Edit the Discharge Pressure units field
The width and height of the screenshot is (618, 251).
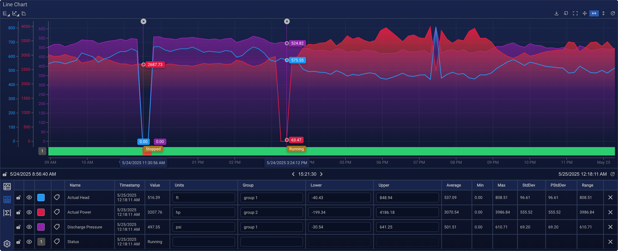coord(204,227)
